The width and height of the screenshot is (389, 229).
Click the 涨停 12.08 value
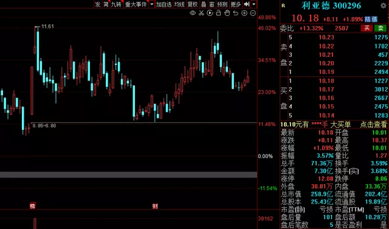[326, 179]
